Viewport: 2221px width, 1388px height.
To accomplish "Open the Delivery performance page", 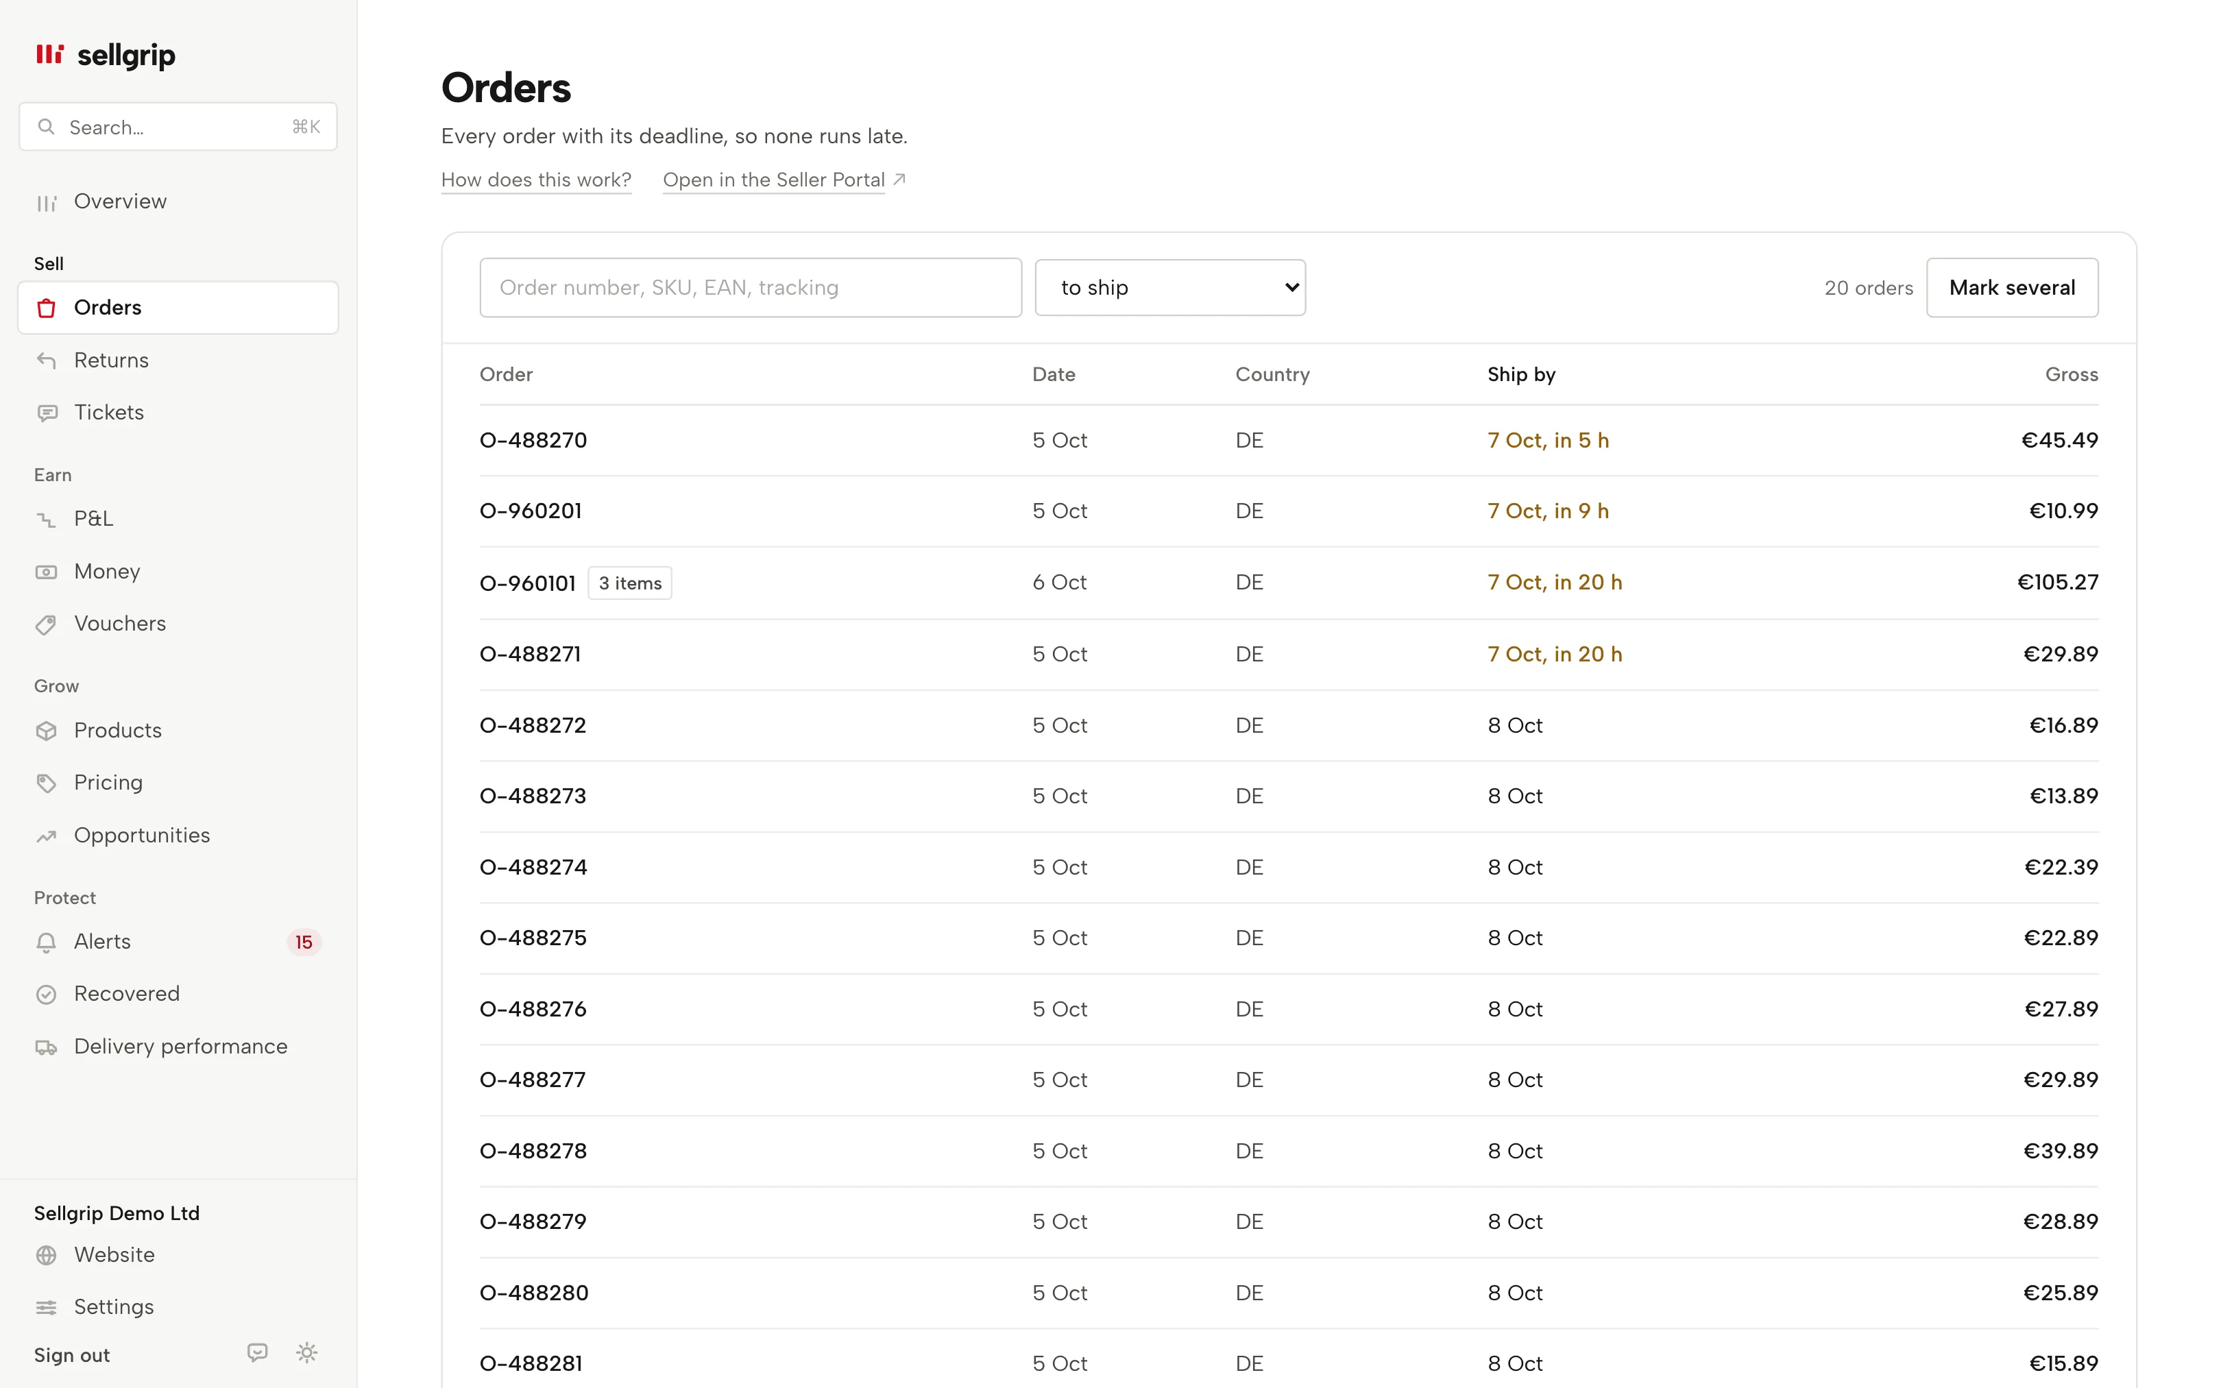I will tap(178, 1047).
